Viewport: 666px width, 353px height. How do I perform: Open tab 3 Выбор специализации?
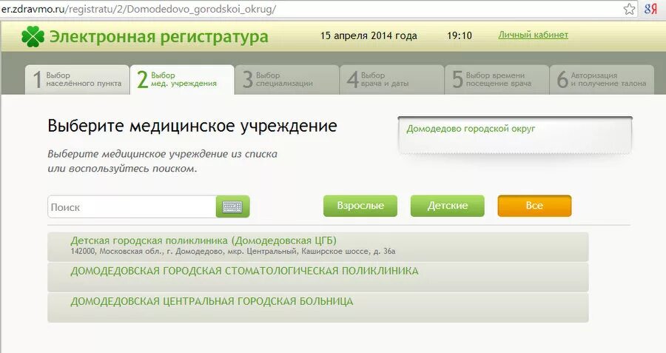tap(287, 79)
